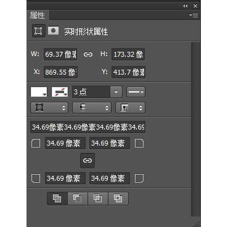Click the 3 点 stroke width field
The image size is (228, 227).
91,92
